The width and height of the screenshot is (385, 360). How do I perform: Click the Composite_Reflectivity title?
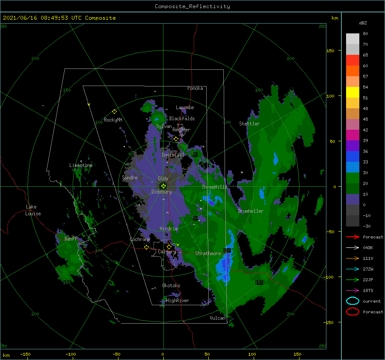coord(192,6)
